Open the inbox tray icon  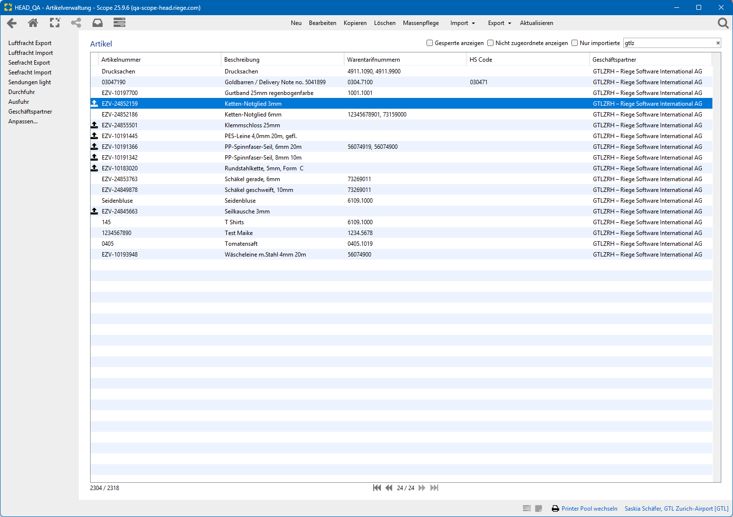coord(97,23)
